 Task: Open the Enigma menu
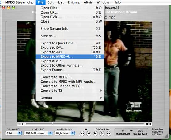(73, 2)
